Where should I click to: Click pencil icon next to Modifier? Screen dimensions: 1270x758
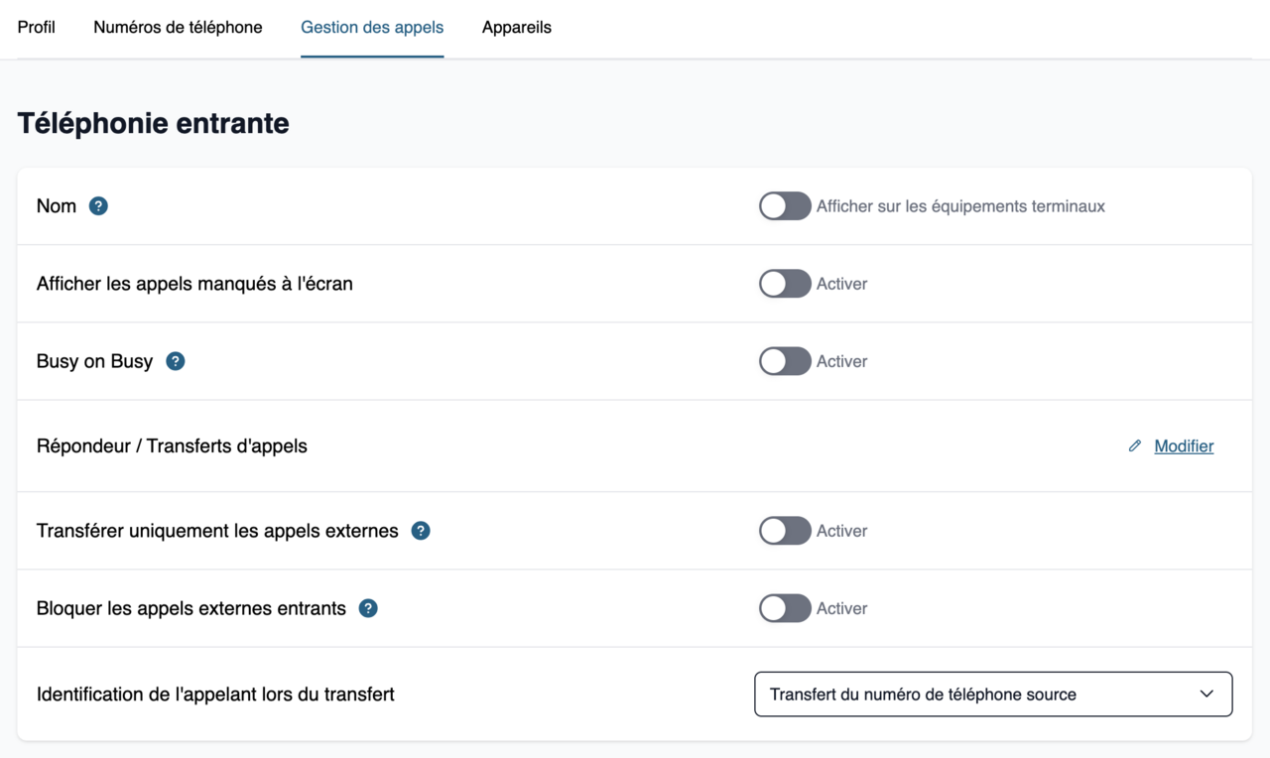1135,446
